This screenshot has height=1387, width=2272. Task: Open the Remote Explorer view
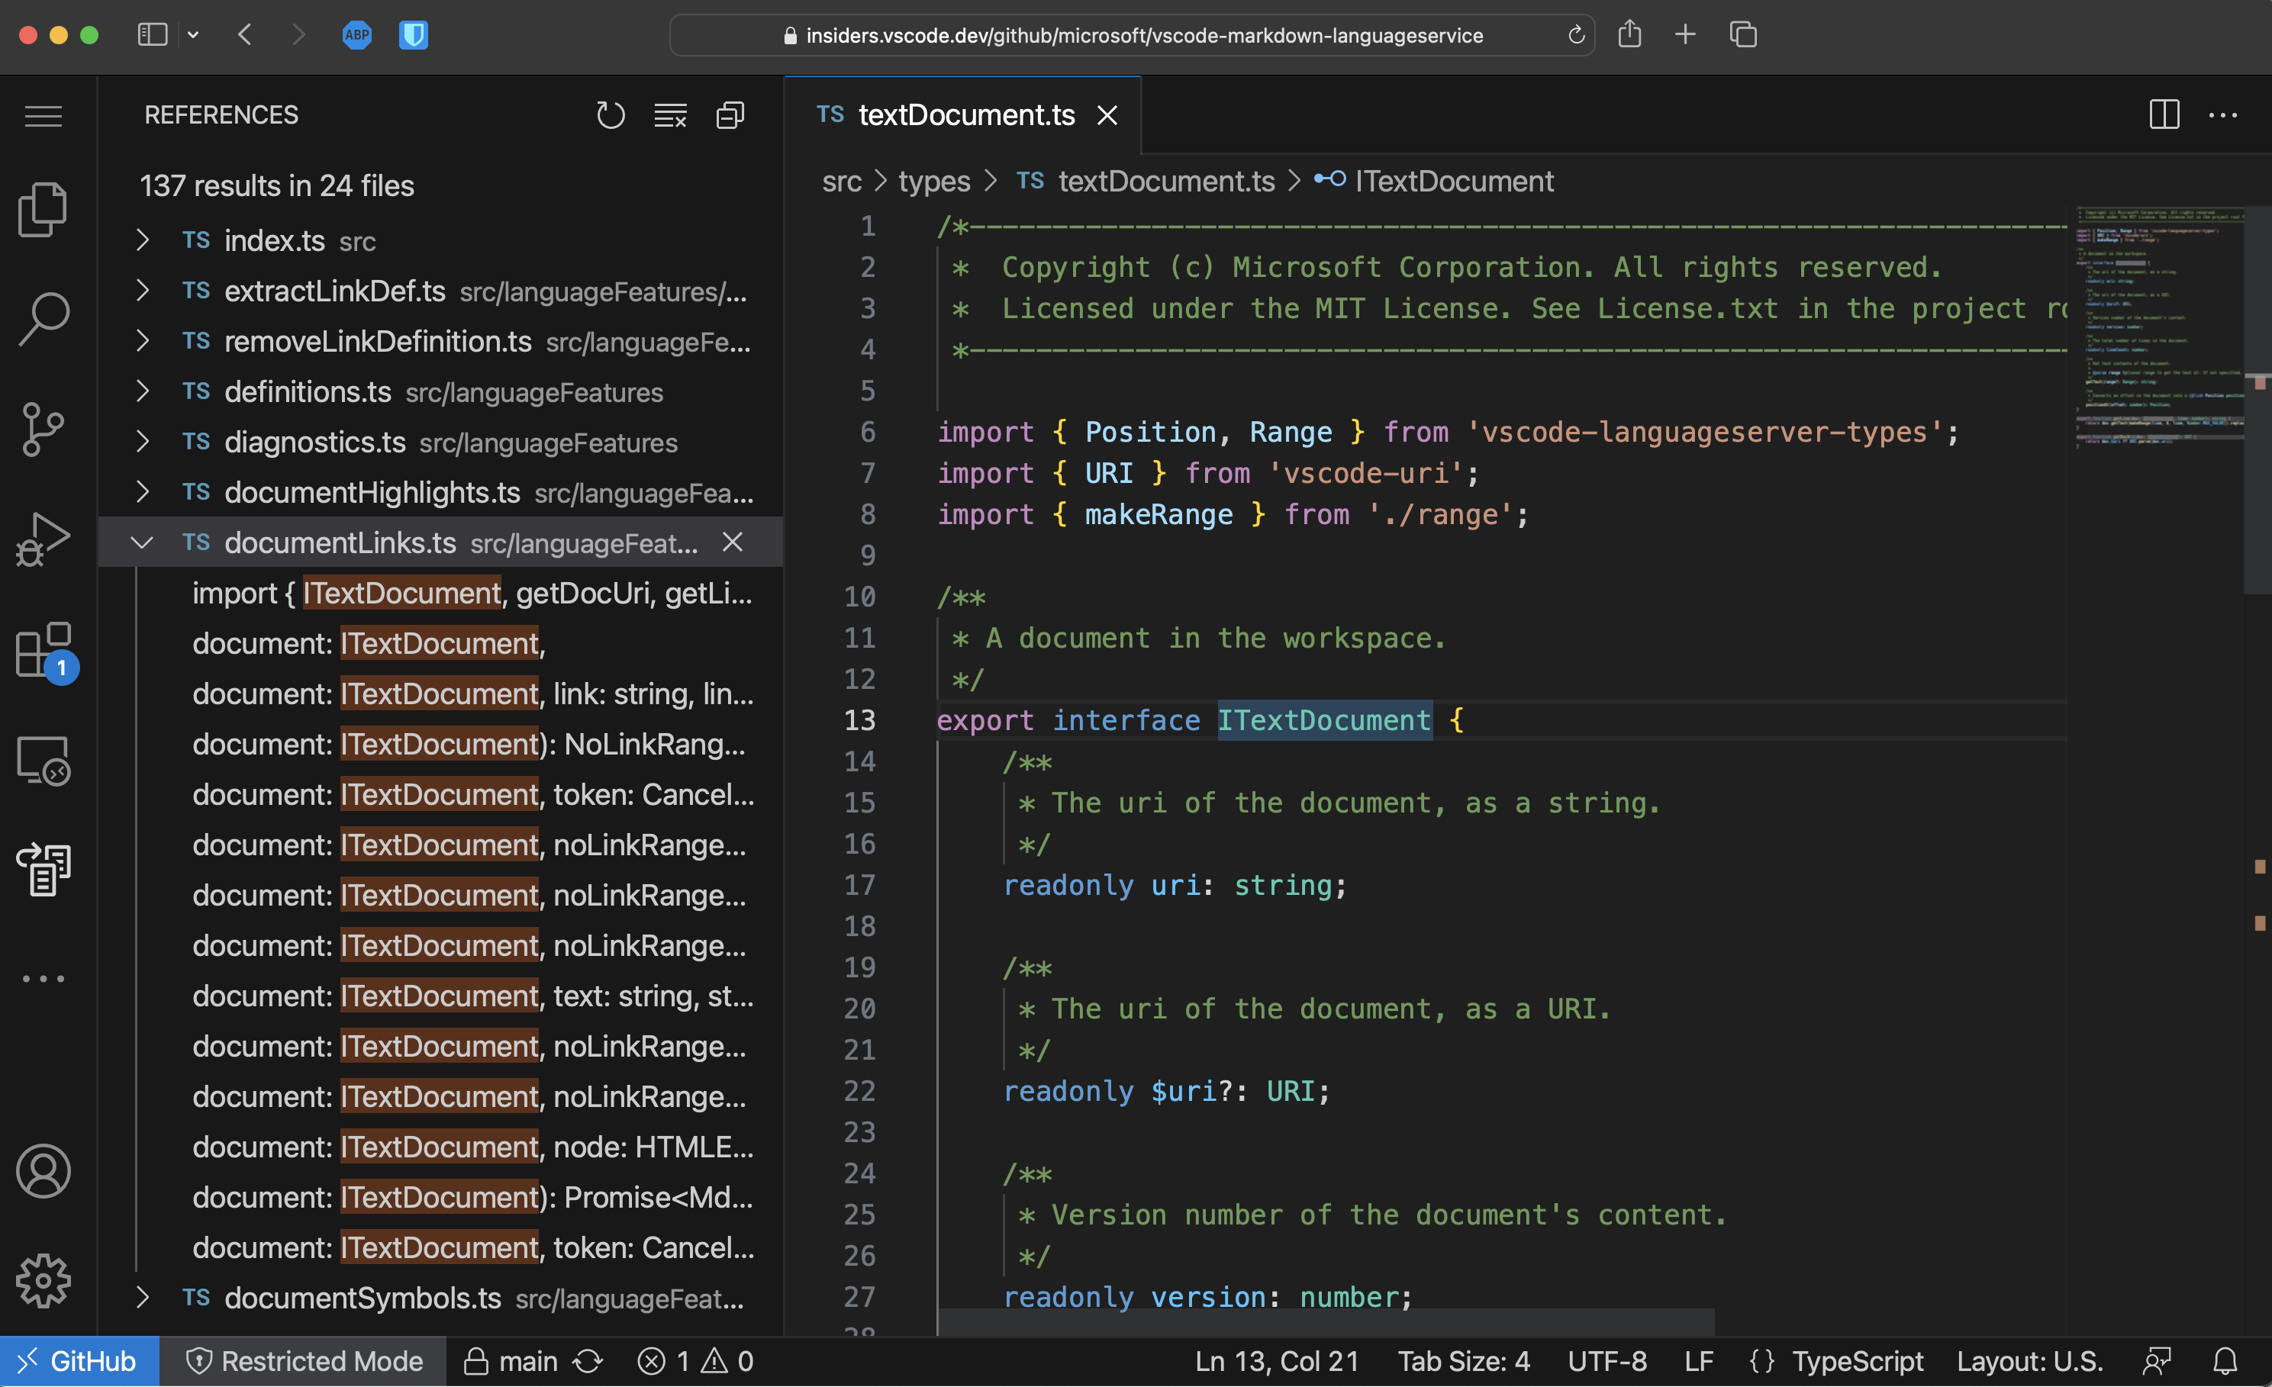click(43, 761)
